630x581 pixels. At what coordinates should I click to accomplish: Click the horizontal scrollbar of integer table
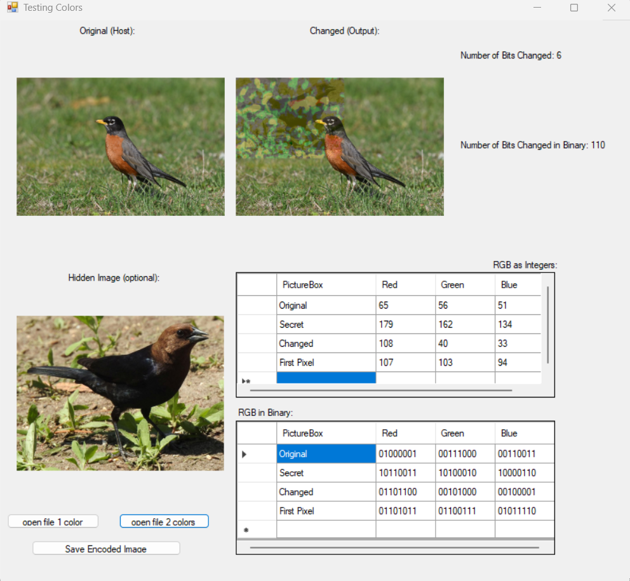pyautogui.click(x=381, y=391)
